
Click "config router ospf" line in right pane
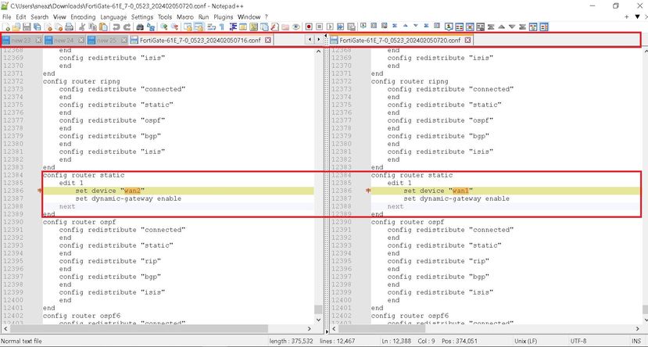click(x=407, y=222)
